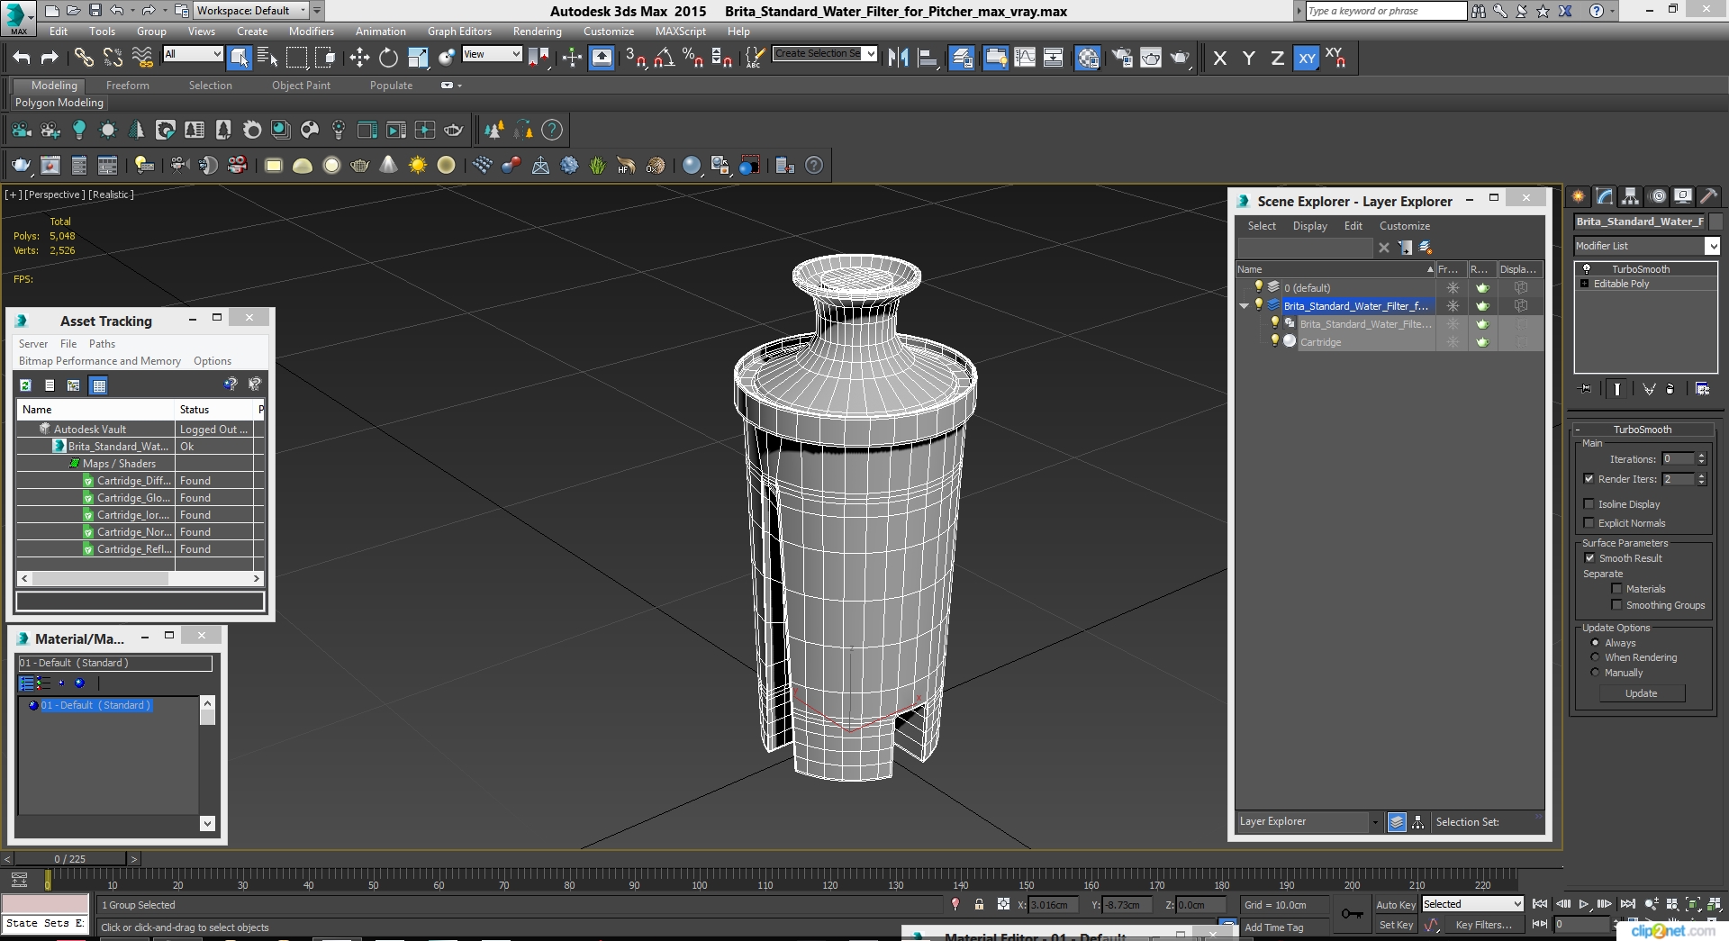Activate the Select Object tool

tap(239, 58)
